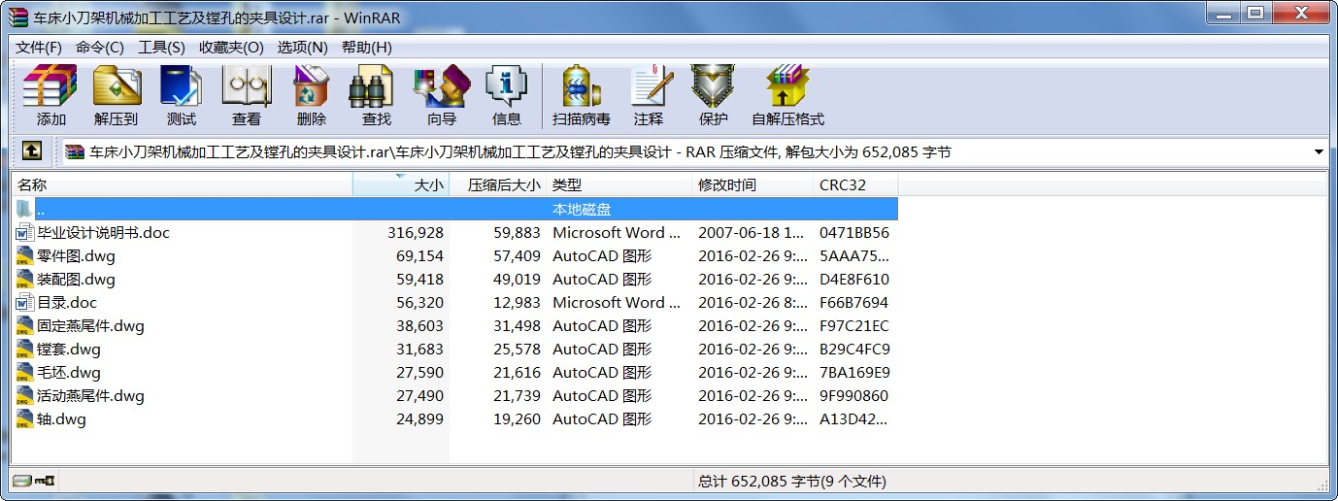Image resolution: width=1338 pixels, height=501 pixels.
Task: Select the Word icon of 毕业设计说明书.doc
Action: click(25, 233)
